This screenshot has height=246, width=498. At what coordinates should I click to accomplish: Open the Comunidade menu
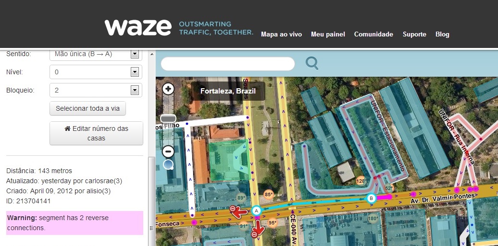point(373,34)
